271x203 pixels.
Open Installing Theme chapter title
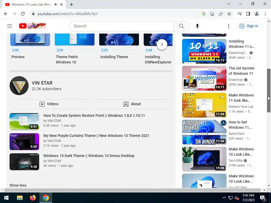pyautogui.click(x=114, y=57)
